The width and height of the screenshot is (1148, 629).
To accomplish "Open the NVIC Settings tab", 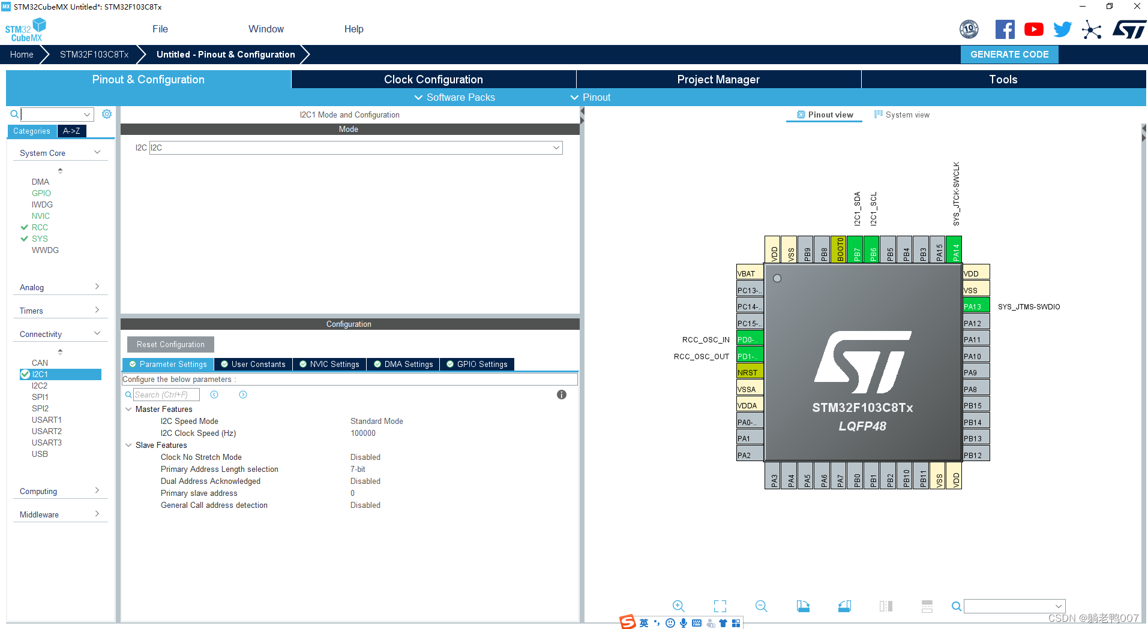I will coord(329,364).
